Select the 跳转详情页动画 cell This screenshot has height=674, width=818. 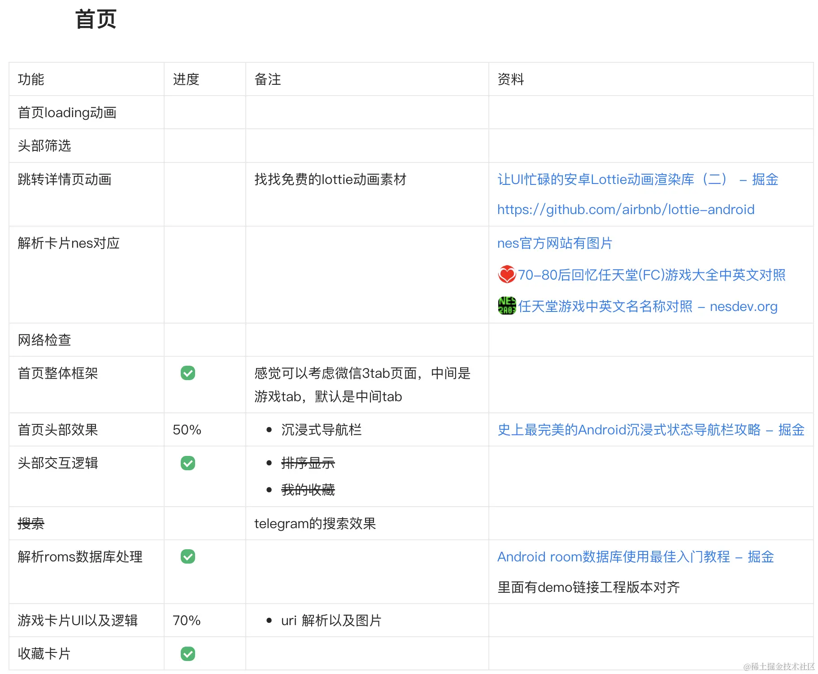tap(87, 194)
